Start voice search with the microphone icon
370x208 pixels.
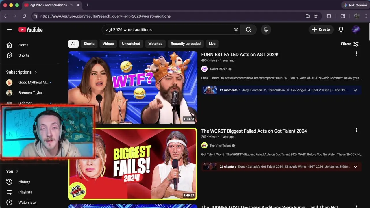[266, 30]
